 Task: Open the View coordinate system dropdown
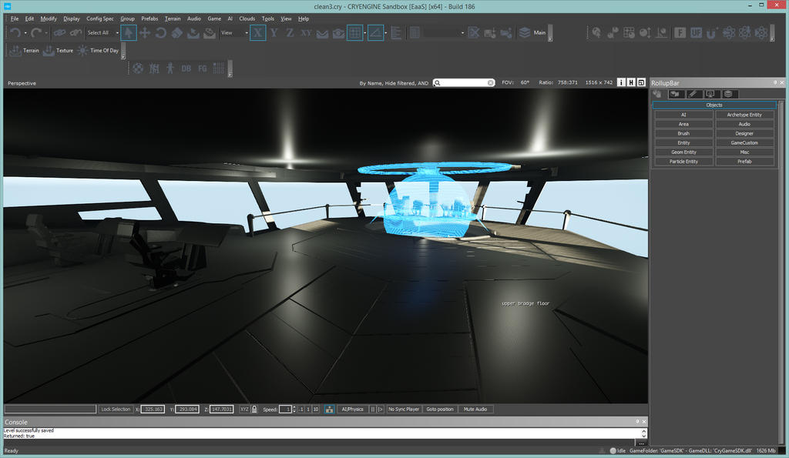[234, 32]
